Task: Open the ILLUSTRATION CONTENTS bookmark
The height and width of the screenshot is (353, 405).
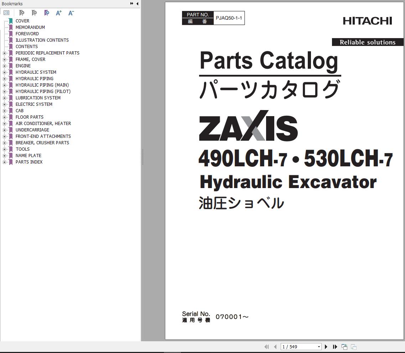Action: click(x=42, y=40)
